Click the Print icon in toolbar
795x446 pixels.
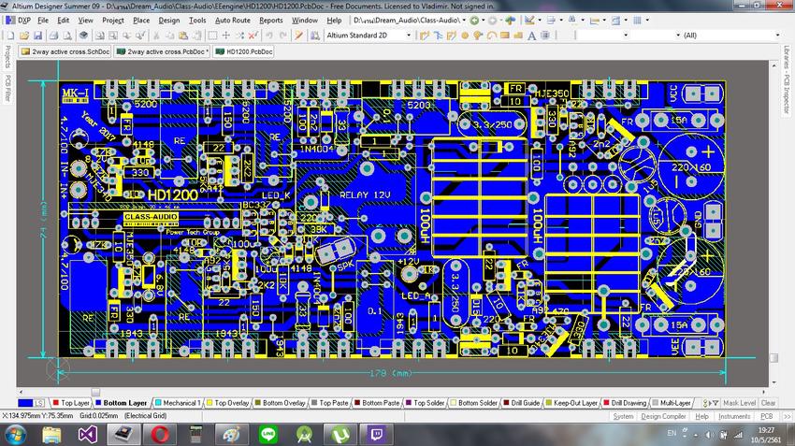click(53, 36)
